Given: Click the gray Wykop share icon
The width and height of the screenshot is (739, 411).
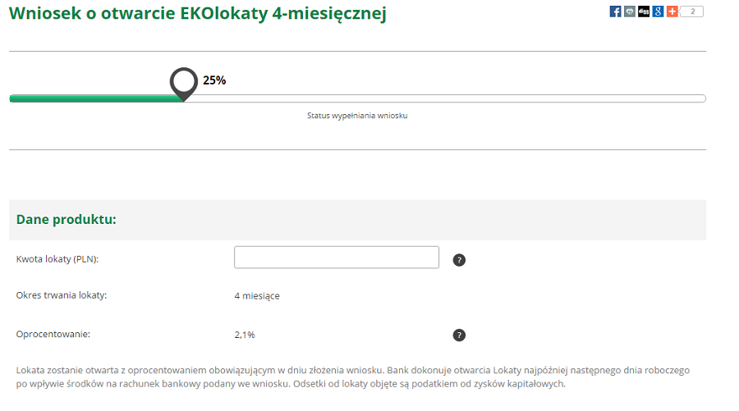Looking at the screenshot, I should coord(629,11).
